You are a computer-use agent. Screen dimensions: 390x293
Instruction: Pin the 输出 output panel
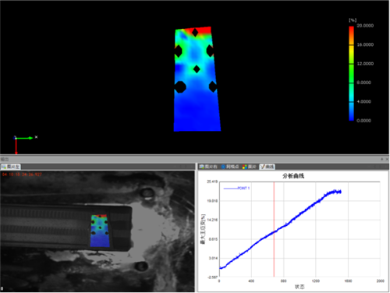tap(382, 159)
